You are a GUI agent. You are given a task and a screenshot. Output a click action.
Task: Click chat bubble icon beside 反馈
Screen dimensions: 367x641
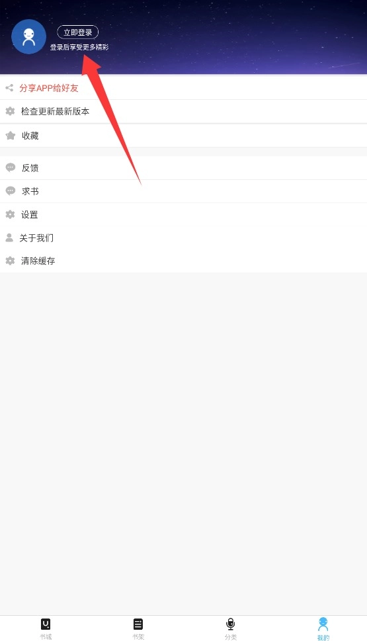coord(10,167)
